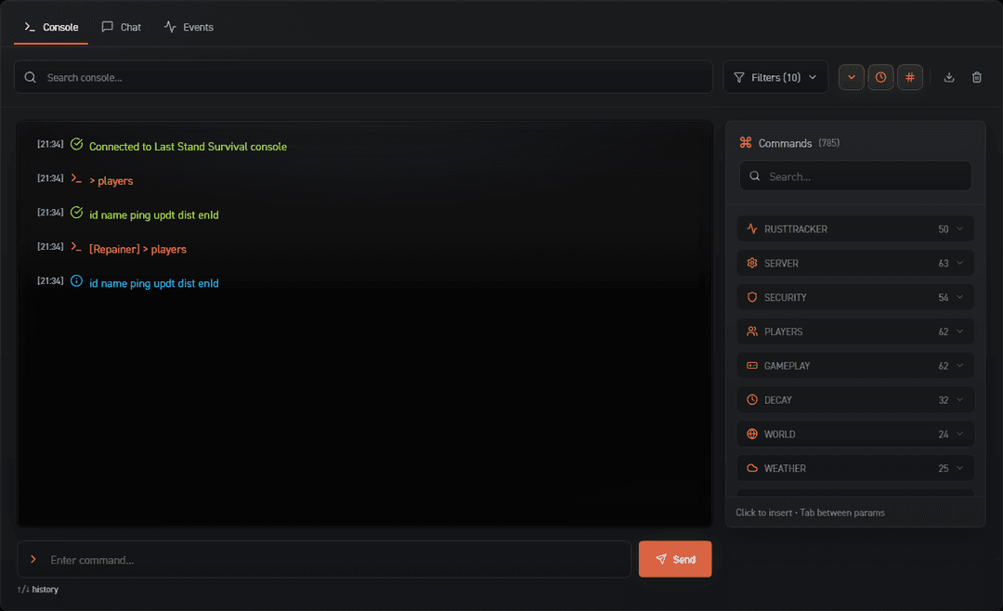Click the SECURITY shield icon
Screen dimensions: 1003x611
[x=752, y=297]
